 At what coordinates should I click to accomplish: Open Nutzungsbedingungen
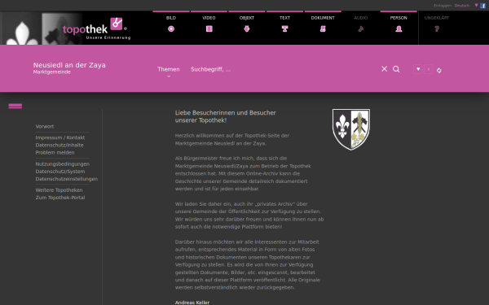[63, 164]
